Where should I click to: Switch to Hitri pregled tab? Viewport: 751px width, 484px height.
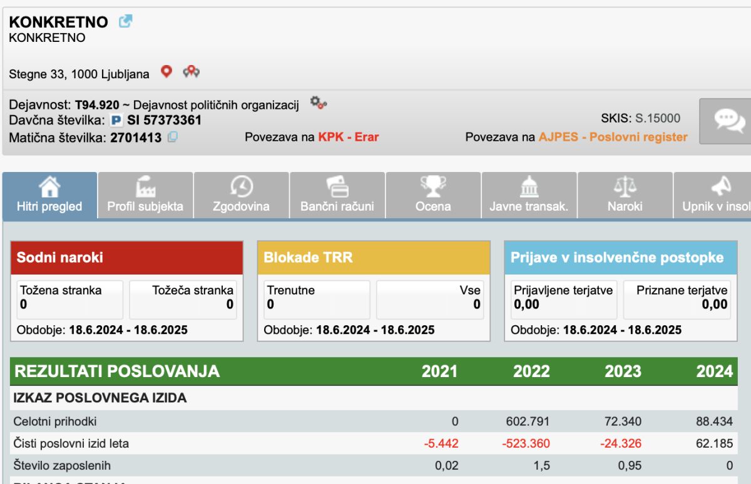pos(49,196)
